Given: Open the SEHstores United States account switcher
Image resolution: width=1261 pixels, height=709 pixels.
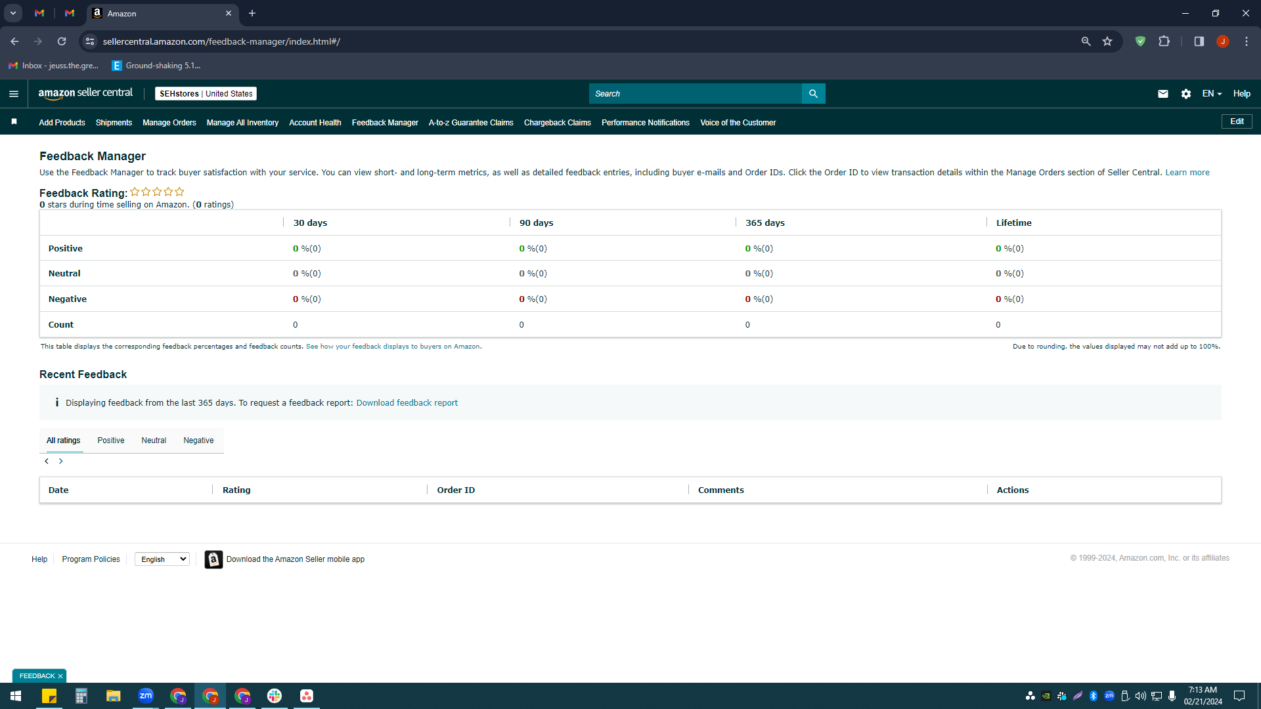Looking at the screenshot, I should point(206,94).
